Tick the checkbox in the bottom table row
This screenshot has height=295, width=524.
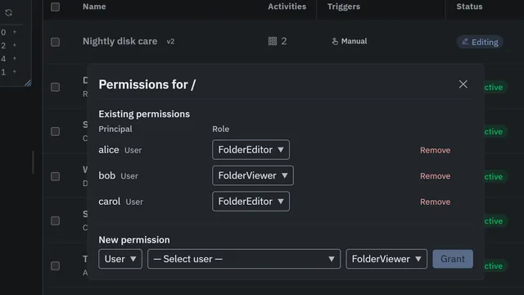click(55, 265)
